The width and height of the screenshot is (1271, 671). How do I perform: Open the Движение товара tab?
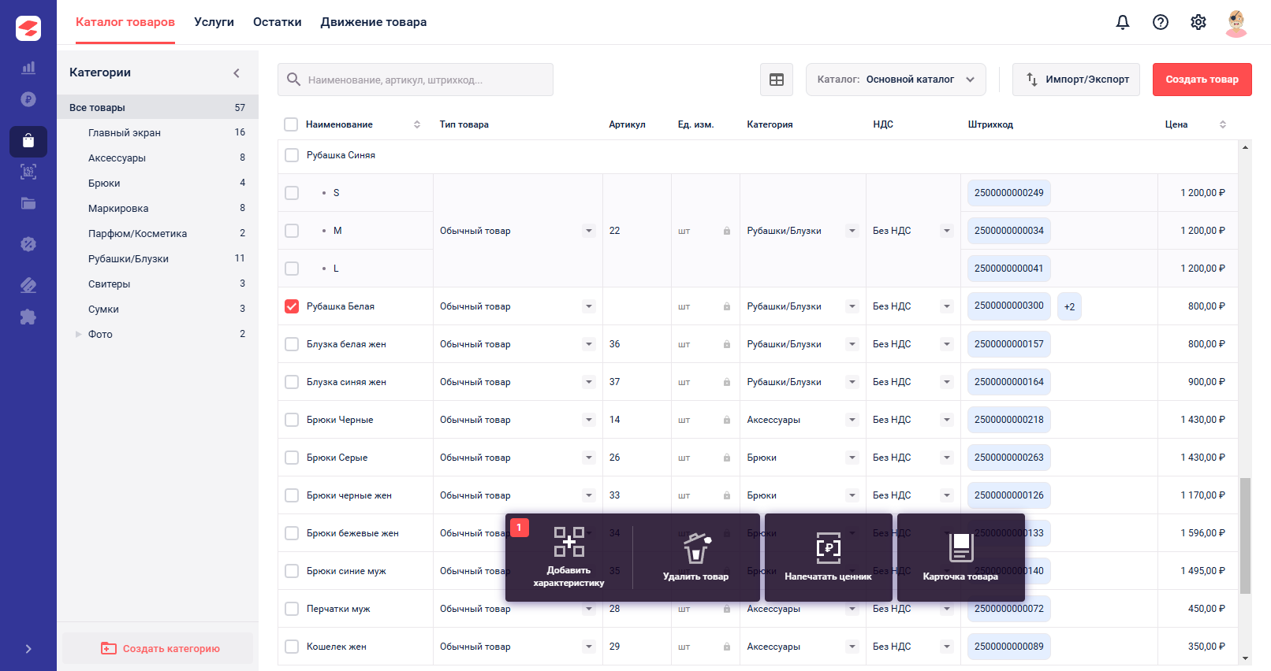point(374,22)
